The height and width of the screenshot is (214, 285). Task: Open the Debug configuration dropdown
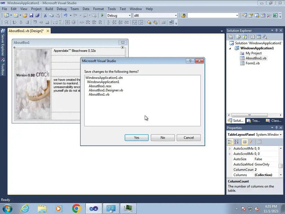click(x=129, y=16)
